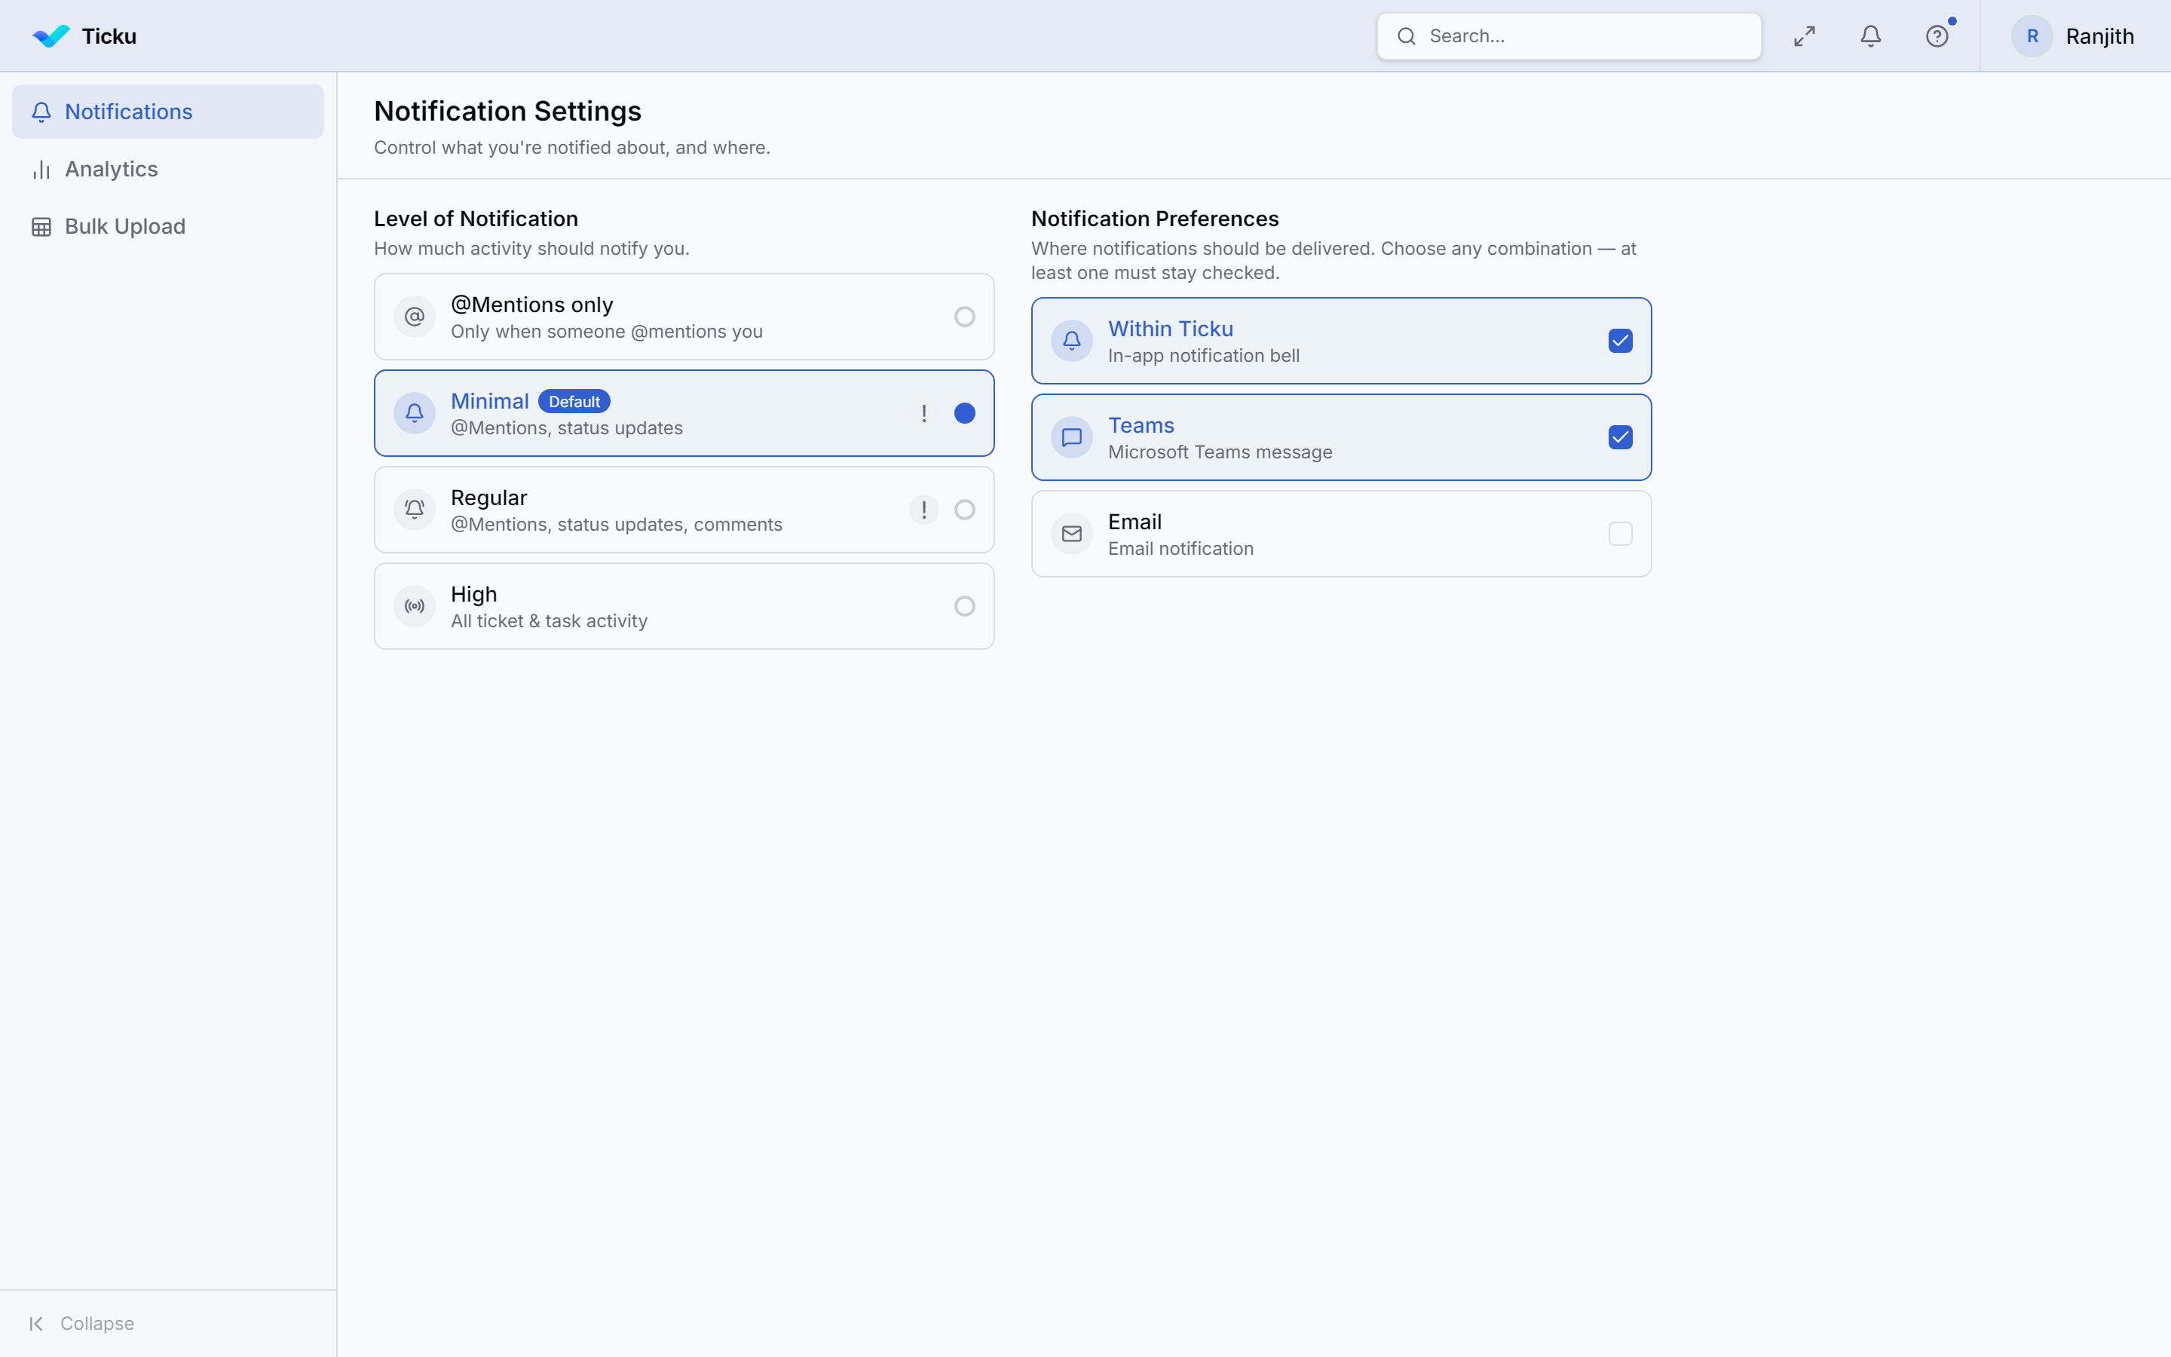Click the Collapse sidebar label
2171x1357 pixels.
97,1323
